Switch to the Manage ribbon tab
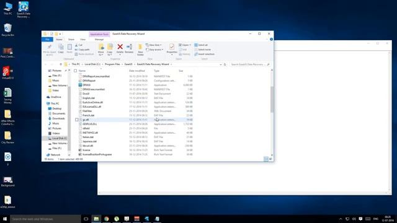 [99, 40]
